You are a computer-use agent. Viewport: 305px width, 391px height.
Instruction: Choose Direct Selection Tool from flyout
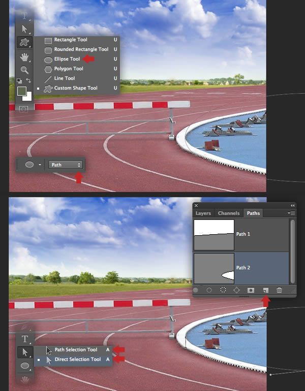(73, 359)
